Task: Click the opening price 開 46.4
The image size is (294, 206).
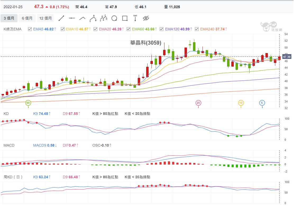Action: click(x=81, y=7)
